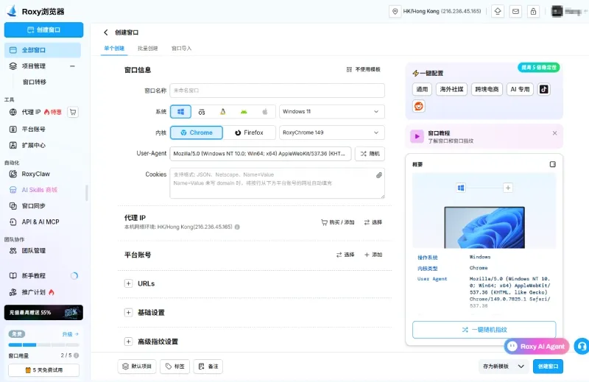Click the bottom-right 创建窗口 submit button
This screenshot has height=382, width=589.
tap(548, 367)
